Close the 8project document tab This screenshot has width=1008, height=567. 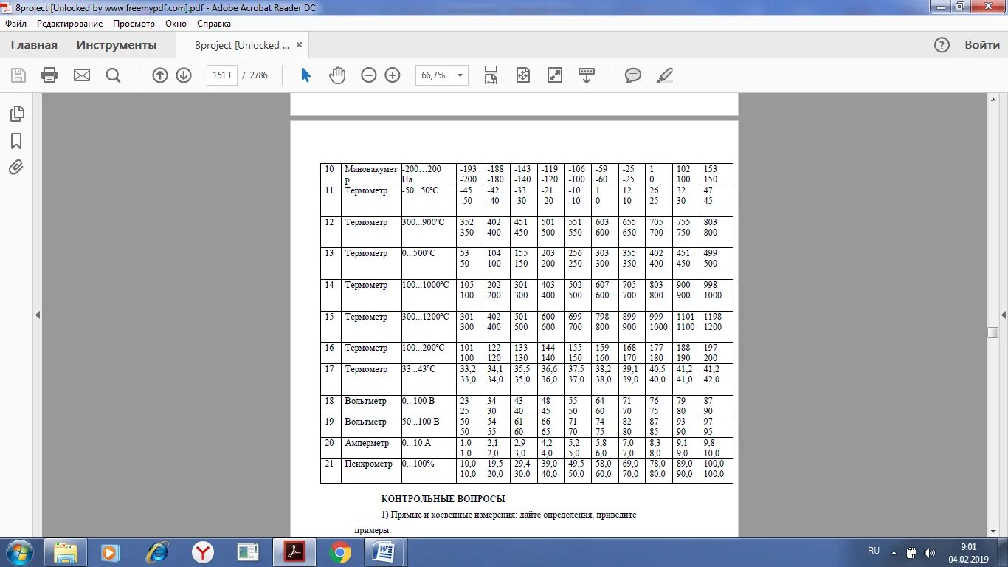pyautogui.click(x=299, y=45)
